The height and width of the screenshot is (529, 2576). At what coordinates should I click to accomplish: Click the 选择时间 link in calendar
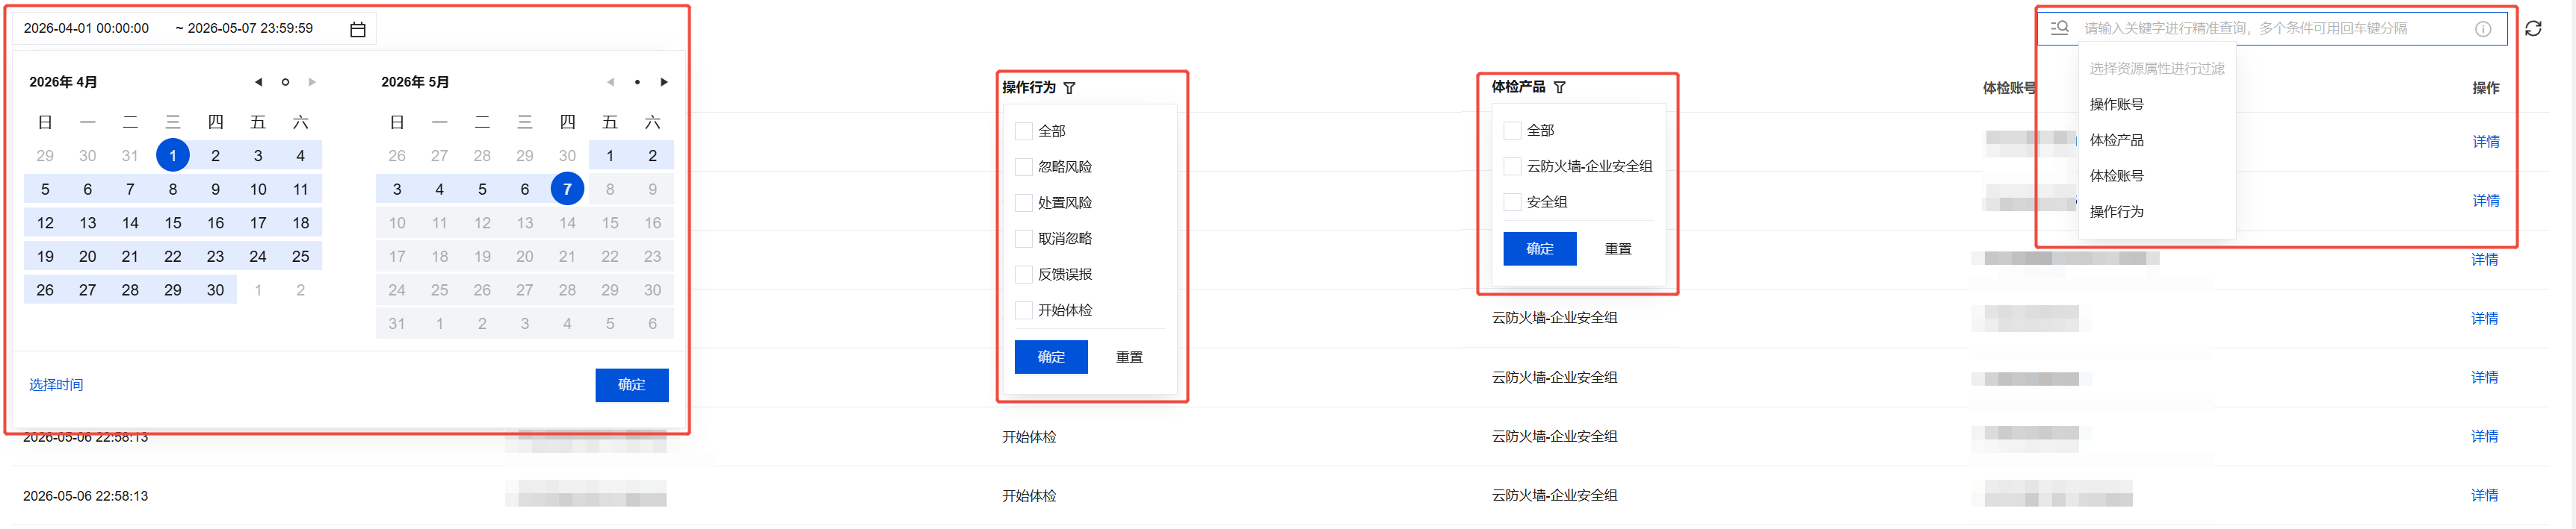(56, 385)
